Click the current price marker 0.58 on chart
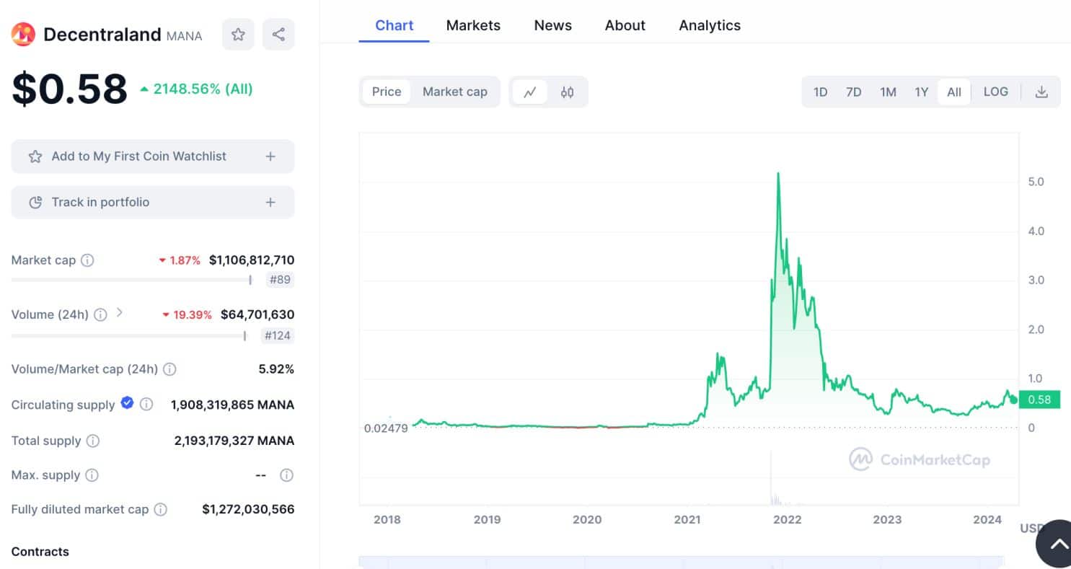The height and width of the screenshot is (569, 1071). [x=1039, y=400]
